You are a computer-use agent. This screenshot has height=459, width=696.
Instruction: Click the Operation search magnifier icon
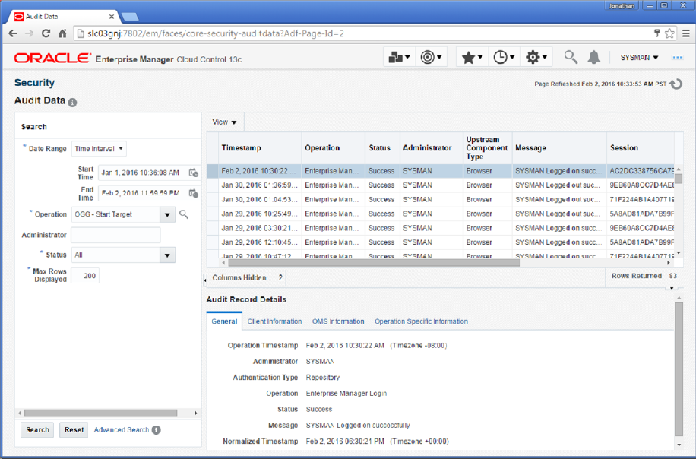coord(184,214)
